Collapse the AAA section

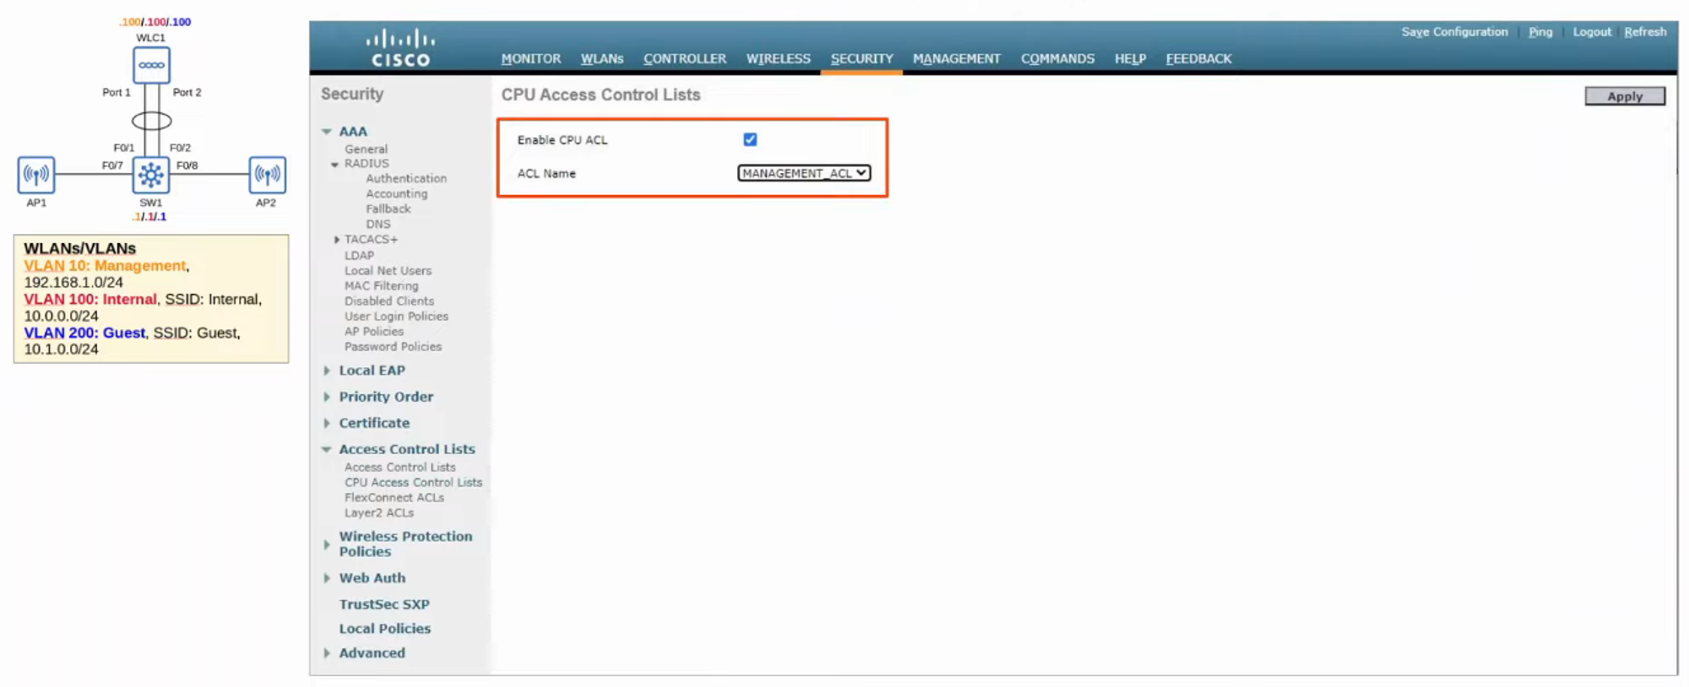click(327, 132)
